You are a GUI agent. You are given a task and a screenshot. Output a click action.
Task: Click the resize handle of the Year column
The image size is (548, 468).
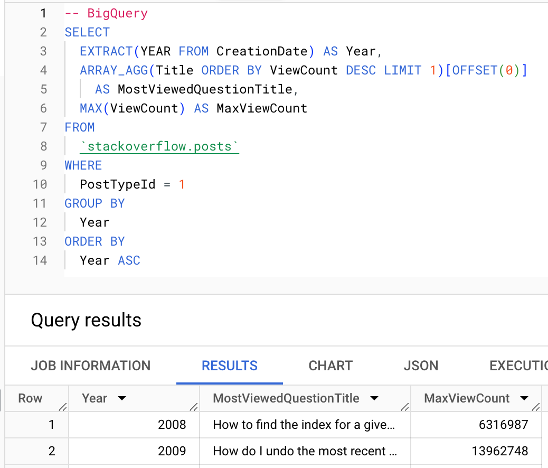tap(194, 406)
